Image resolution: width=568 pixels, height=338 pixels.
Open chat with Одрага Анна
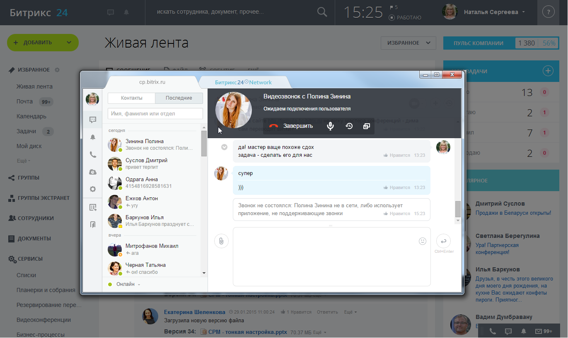(x=152, y=182)
